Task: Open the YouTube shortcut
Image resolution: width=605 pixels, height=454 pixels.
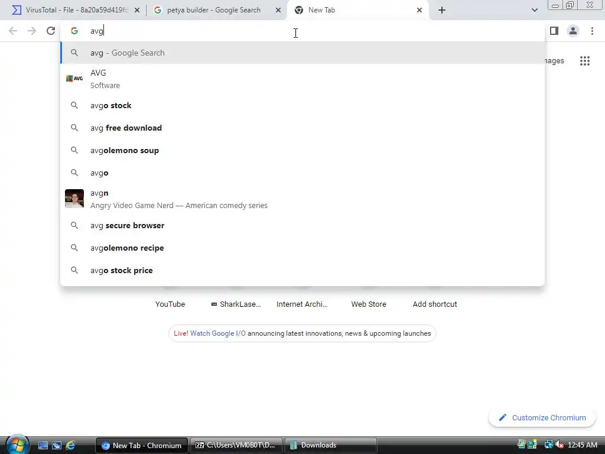Action: pos(170,304)
